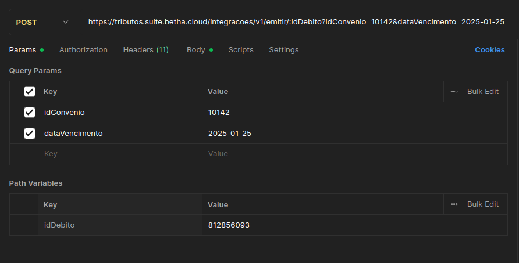
Task: Open the Scripts tab
Action: coord(241,50)
